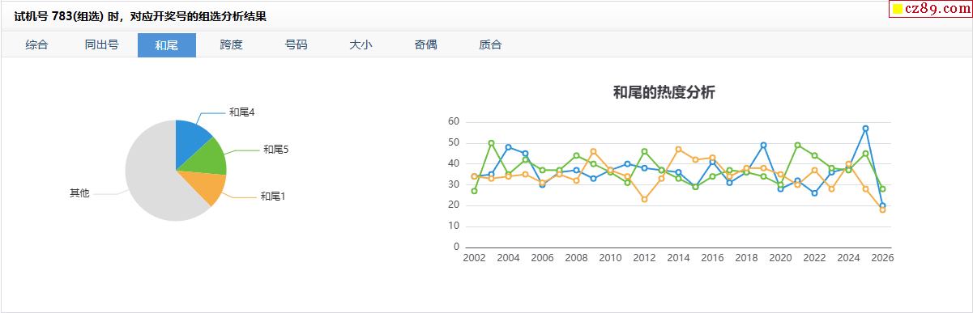Click the orange low point at 2012

click(x=644, y=199)
